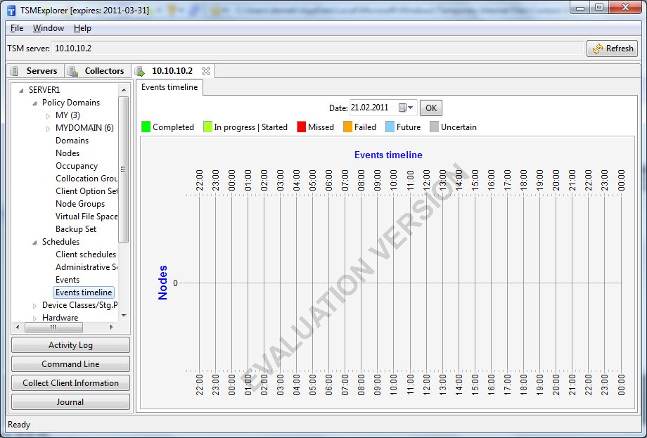Screen dimensions: 647x438
Task: Switch to the Collectors tab
Action: tap(98, 71)
